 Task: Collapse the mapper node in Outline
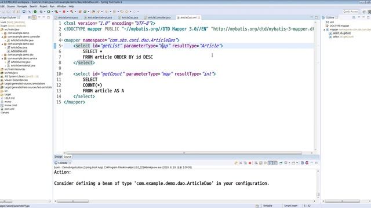click(x=325, y=29)
